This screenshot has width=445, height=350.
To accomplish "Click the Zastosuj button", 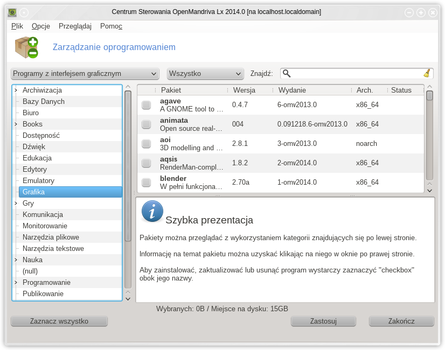I will pos(323,321).
